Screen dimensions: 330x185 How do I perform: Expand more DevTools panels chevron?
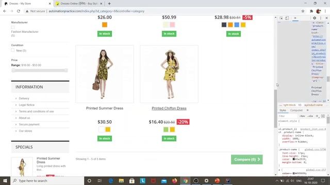(x=295, y=18)
